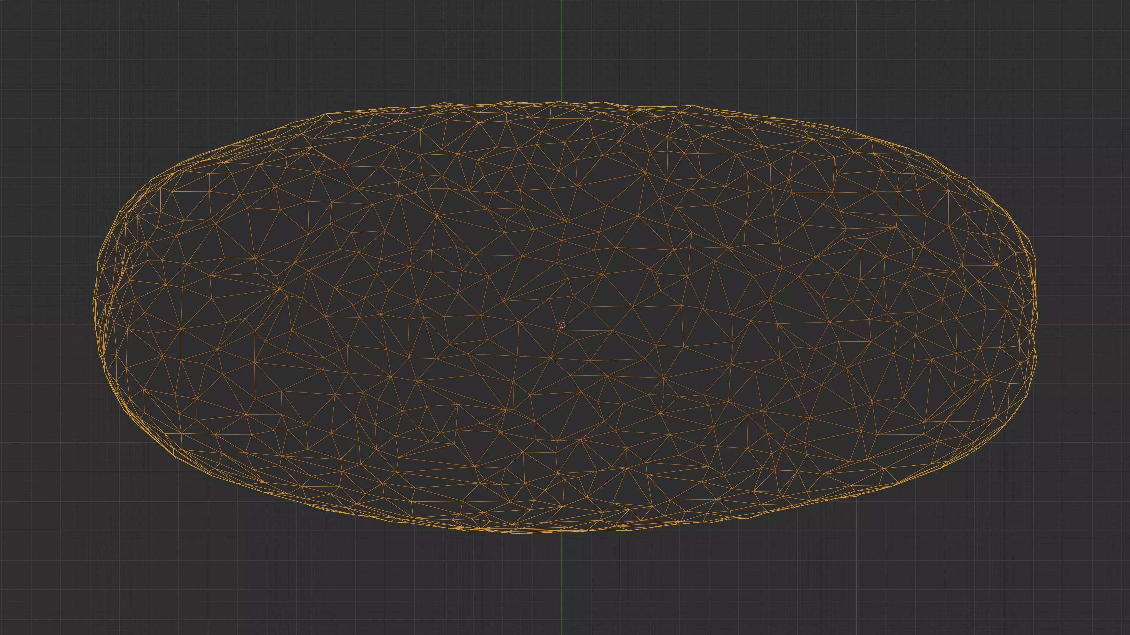Click the green Y-axis line below the mesh
Screen dimensions: 1130x635
coord(562,583)
